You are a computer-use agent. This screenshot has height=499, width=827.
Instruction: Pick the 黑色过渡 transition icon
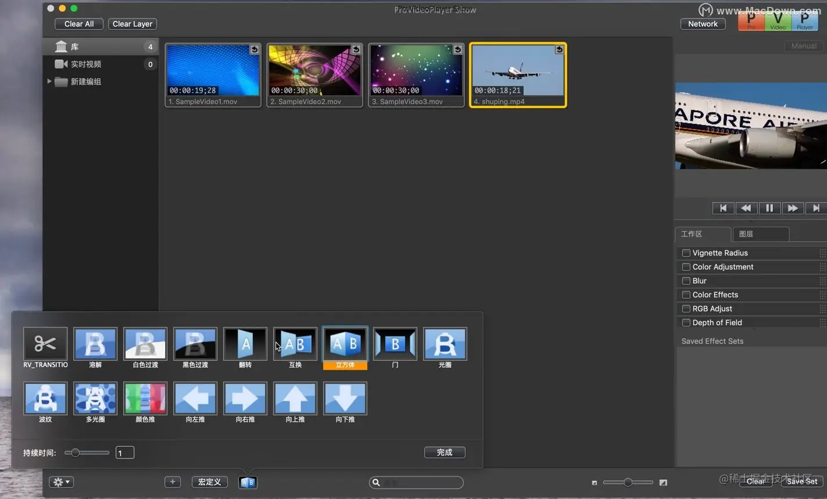195,343
